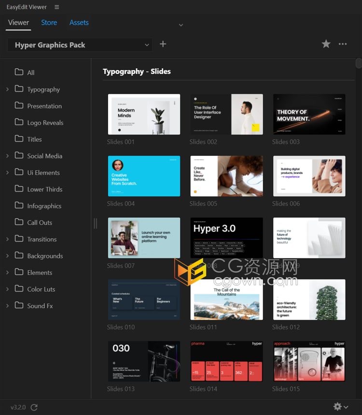
Task: Switch to the Viewer tab
Action: (x=18, y=23)
